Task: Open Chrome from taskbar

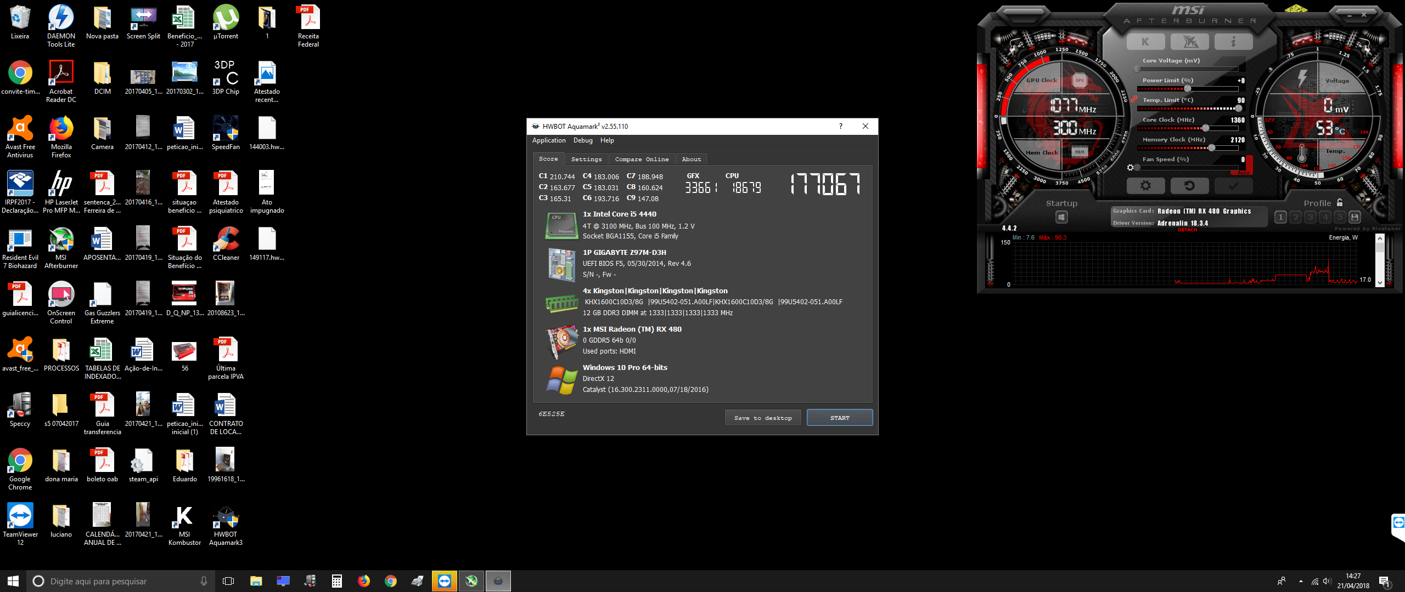Action: [391, 581]
